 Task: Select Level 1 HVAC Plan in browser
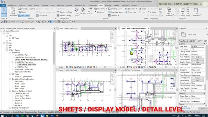pyautogui.click(x=21, y=55)
